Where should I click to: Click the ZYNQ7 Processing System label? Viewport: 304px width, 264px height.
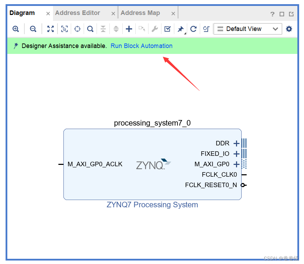click(x=152, y=205)
